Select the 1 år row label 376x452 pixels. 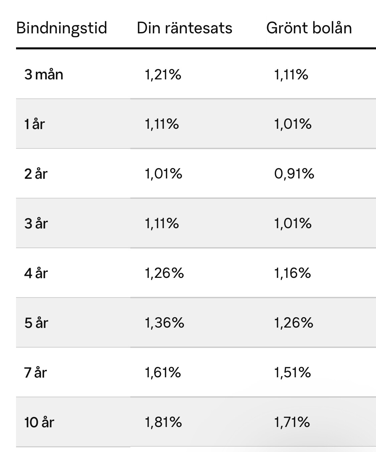click(x=34, y=124)
